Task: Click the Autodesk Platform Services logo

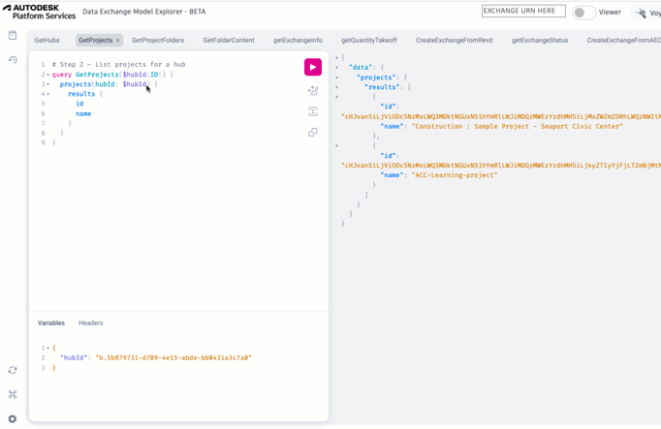Action: [x=39, y=12]
